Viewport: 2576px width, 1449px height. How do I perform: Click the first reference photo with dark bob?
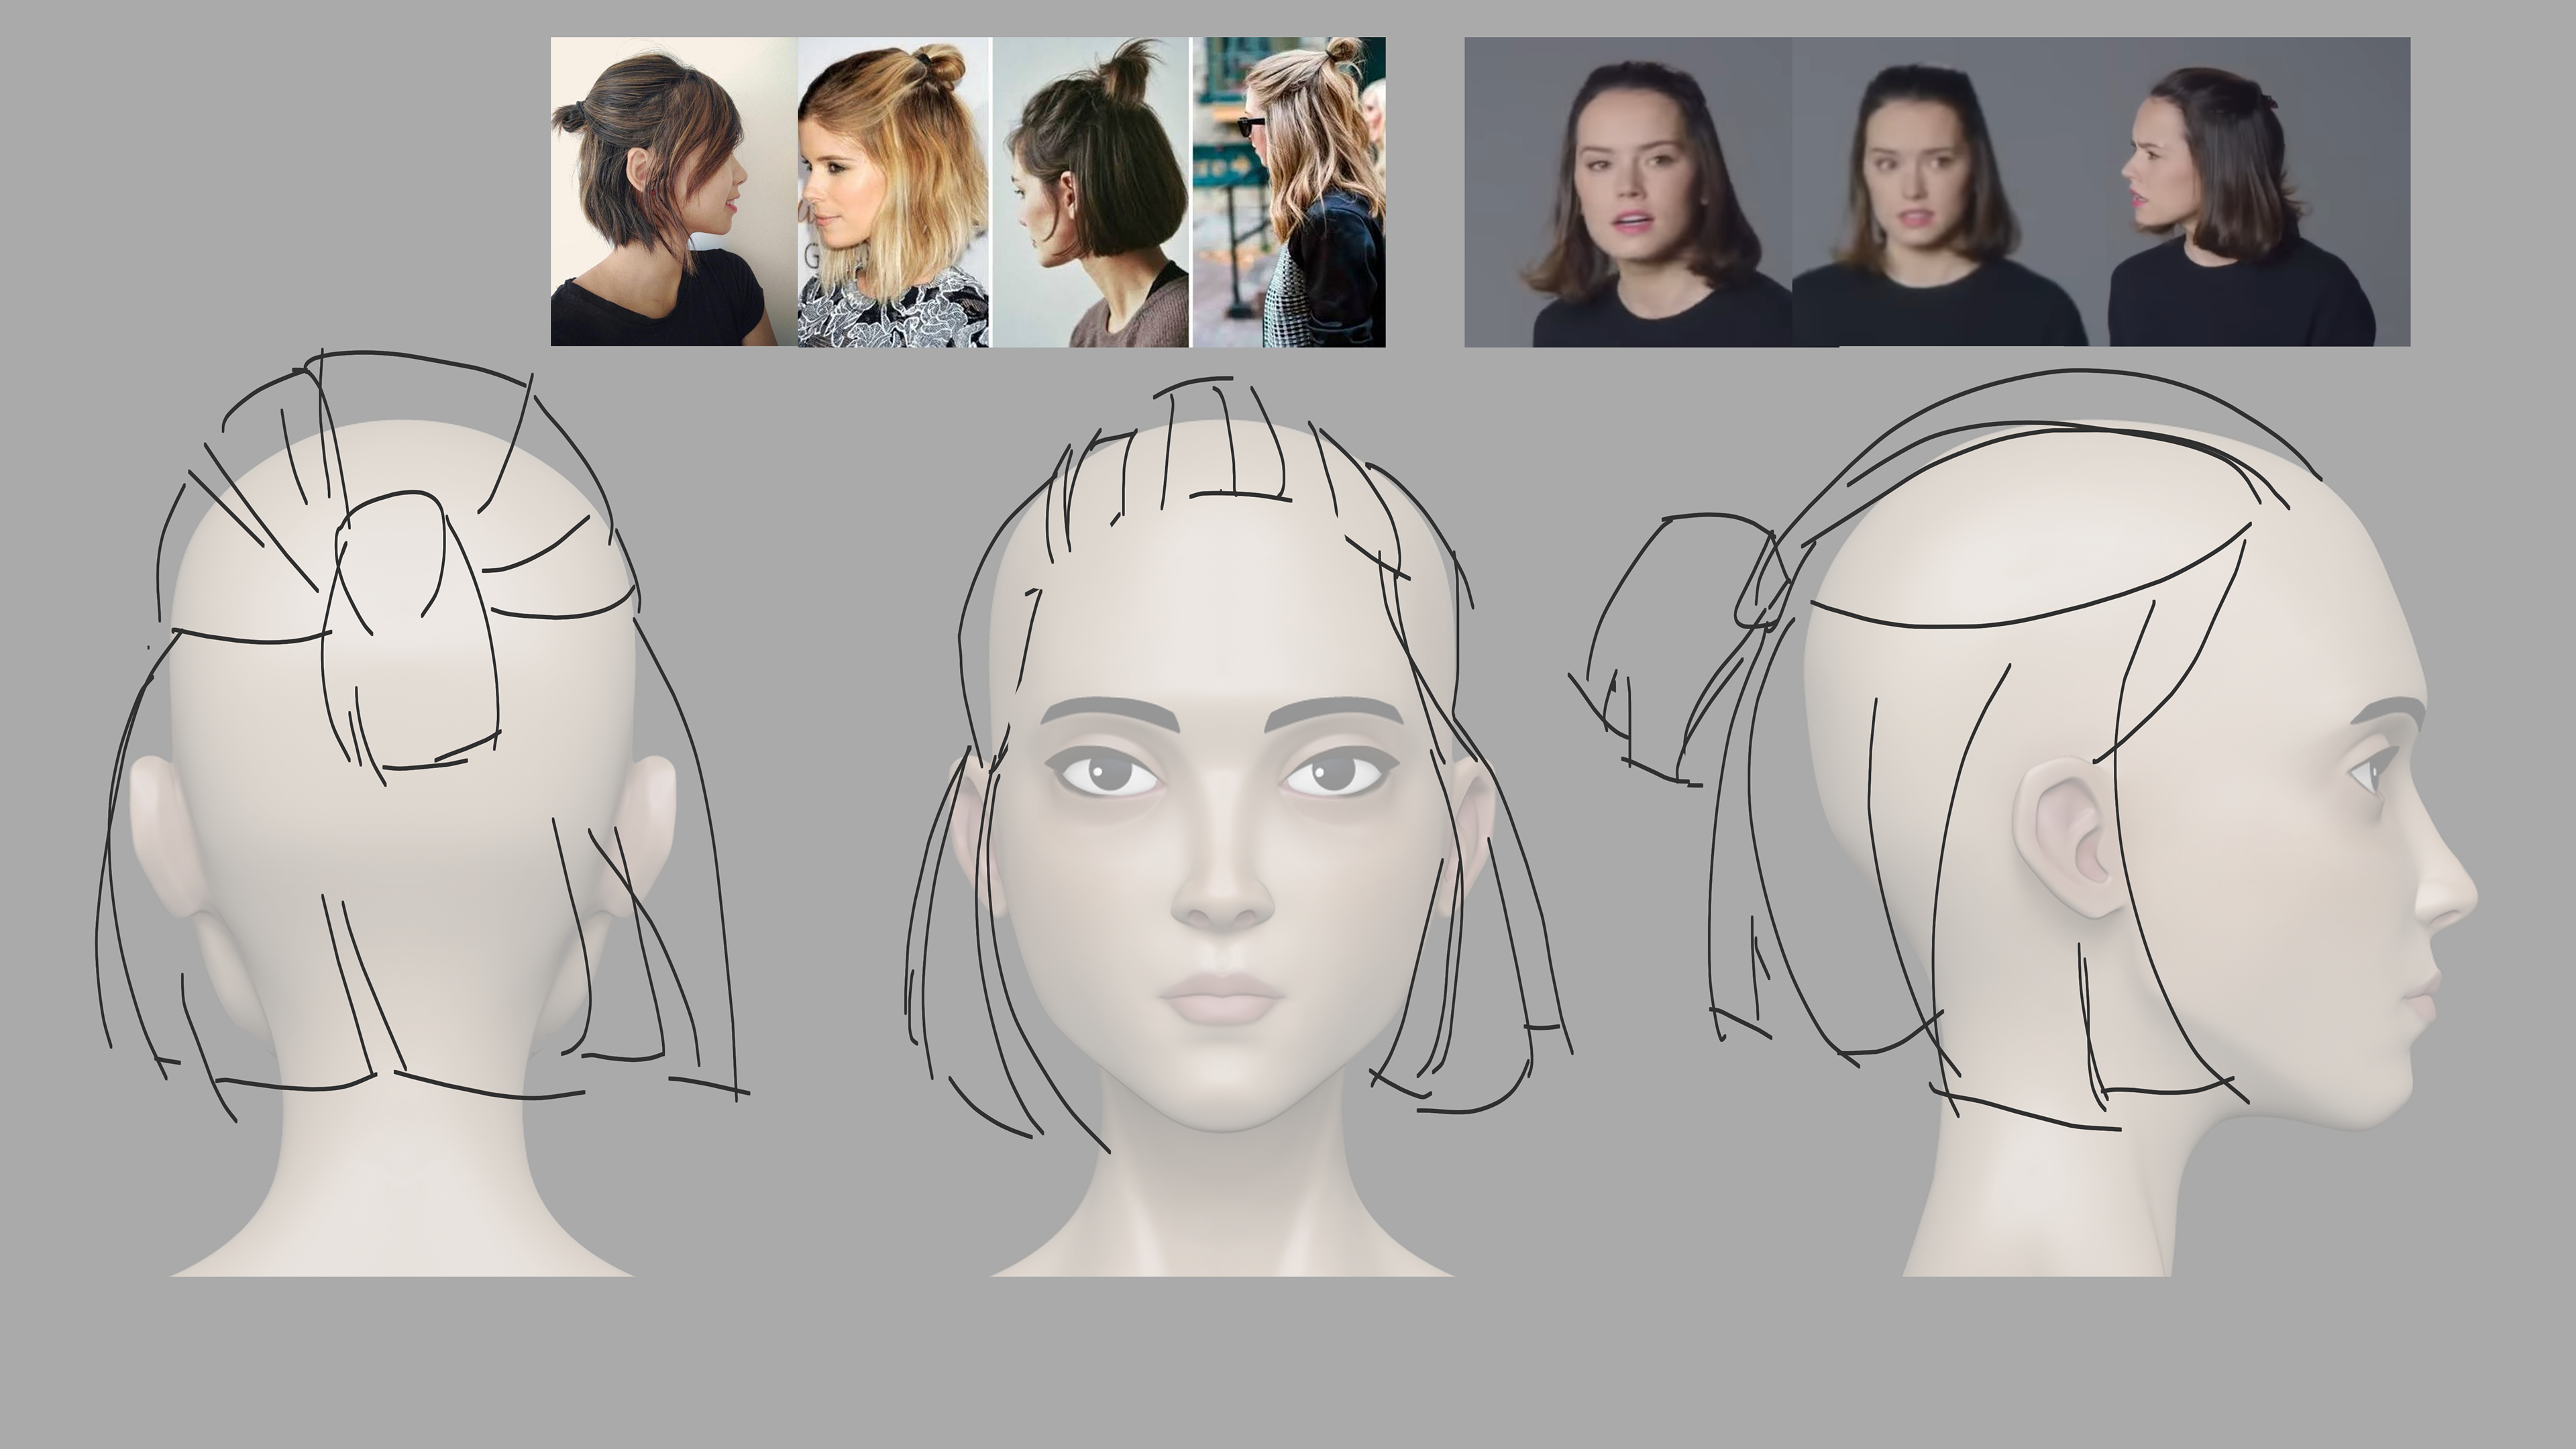[x=673, y=192]
